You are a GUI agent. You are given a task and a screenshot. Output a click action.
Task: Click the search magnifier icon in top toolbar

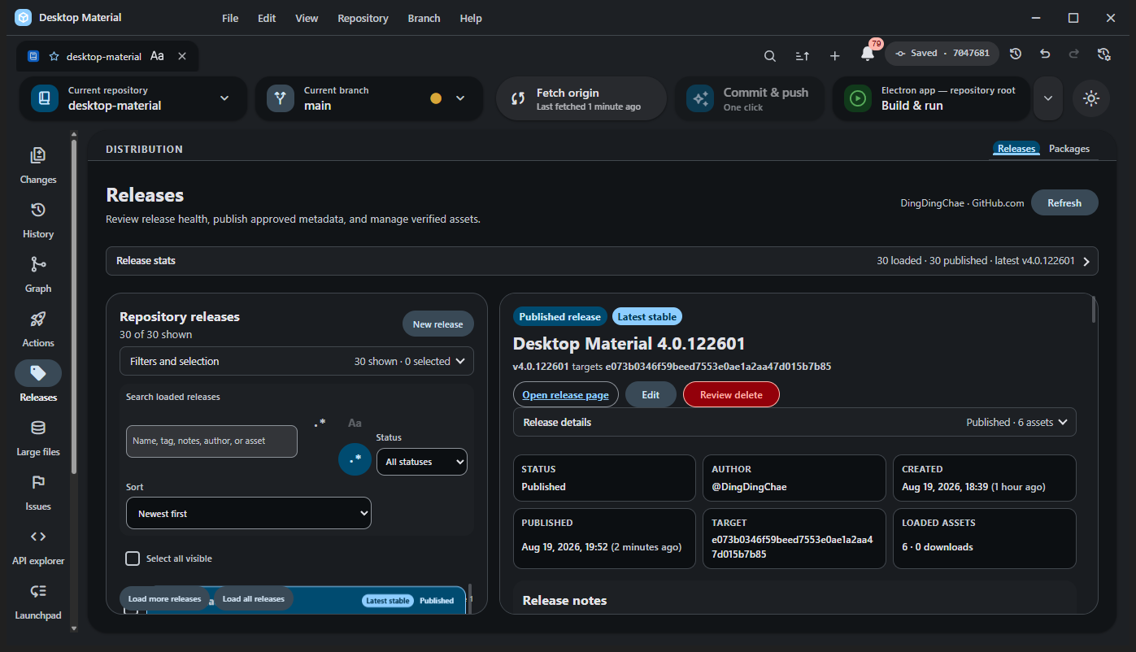click(769, 55)
